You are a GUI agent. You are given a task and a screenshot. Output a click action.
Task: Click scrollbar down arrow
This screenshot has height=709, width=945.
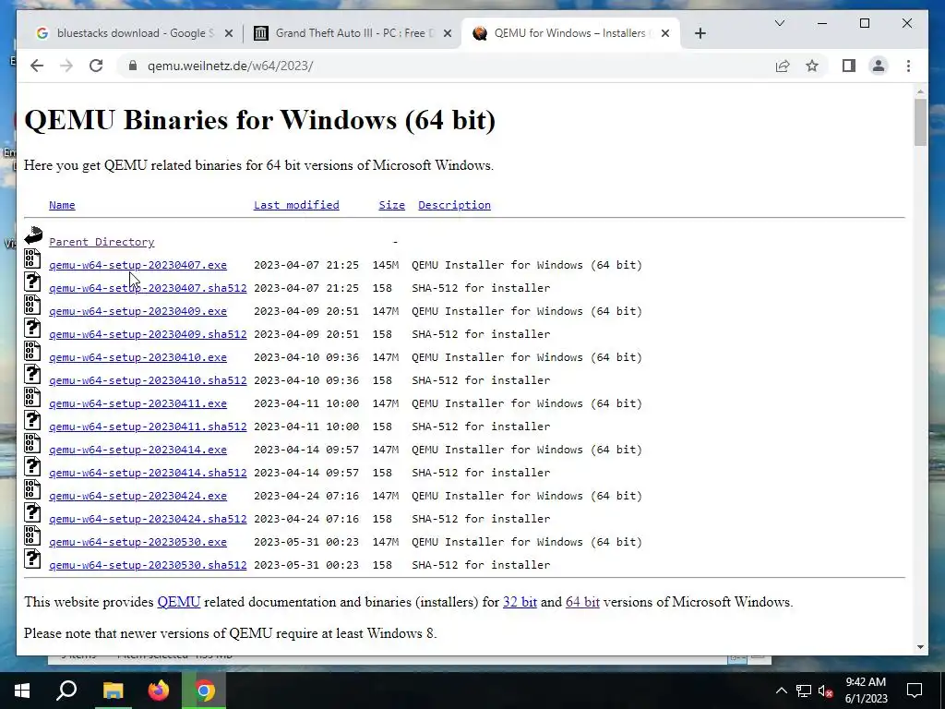point(920,647)
